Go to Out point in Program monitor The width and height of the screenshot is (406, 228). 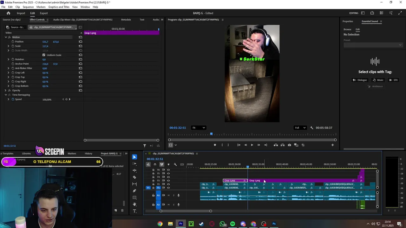tap(265, 145)
